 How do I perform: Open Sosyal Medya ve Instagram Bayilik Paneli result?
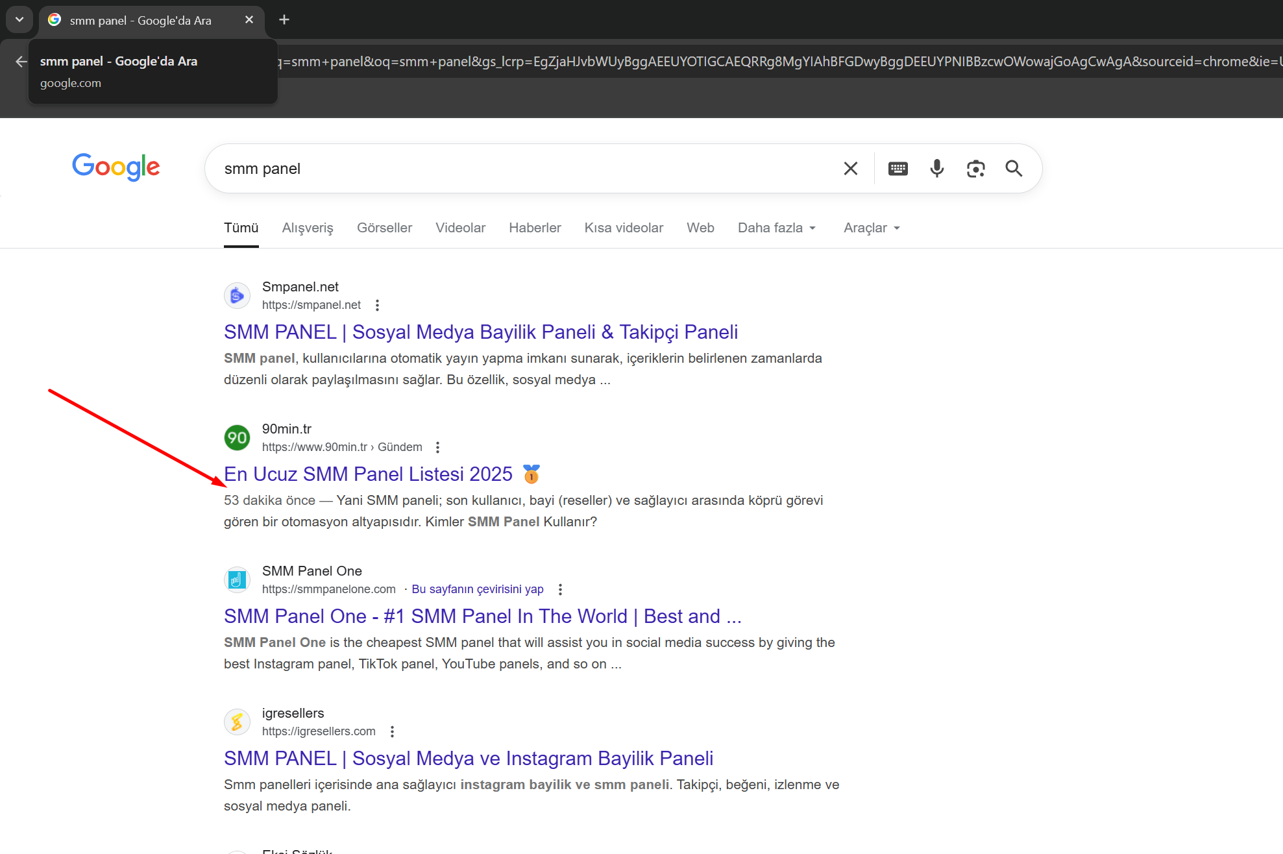[469, 758]
